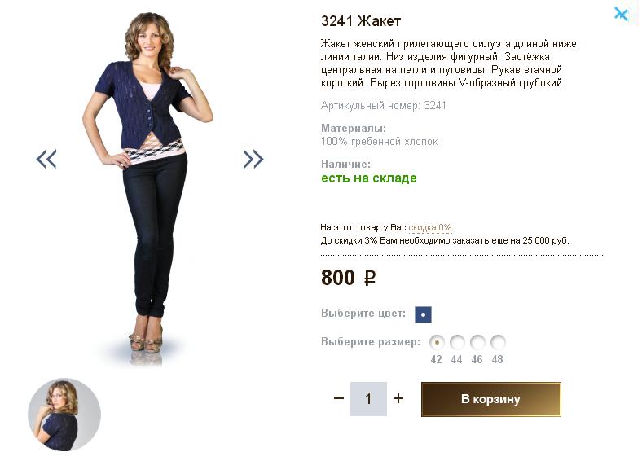
Task: Show the previous product photo
Action: tap(46, 159)
